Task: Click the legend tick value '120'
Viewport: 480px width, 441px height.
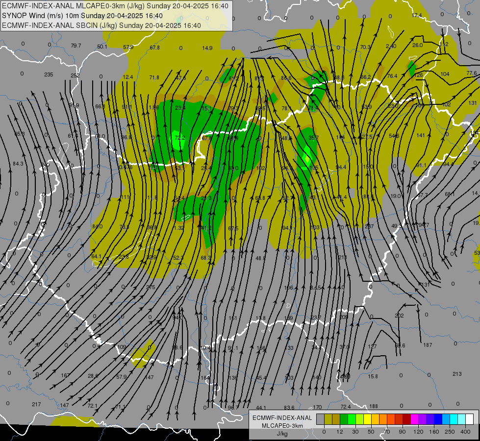Action: click(x=418, y=432)
